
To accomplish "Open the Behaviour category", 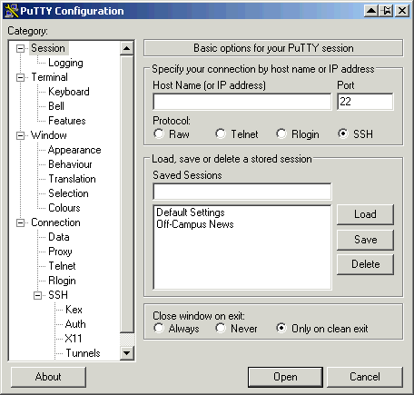I will [70, 164].
